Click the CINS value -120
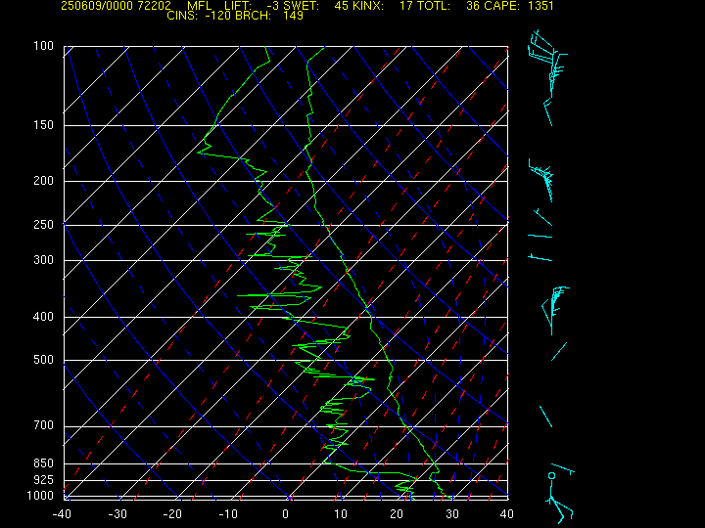 [217, 16]
